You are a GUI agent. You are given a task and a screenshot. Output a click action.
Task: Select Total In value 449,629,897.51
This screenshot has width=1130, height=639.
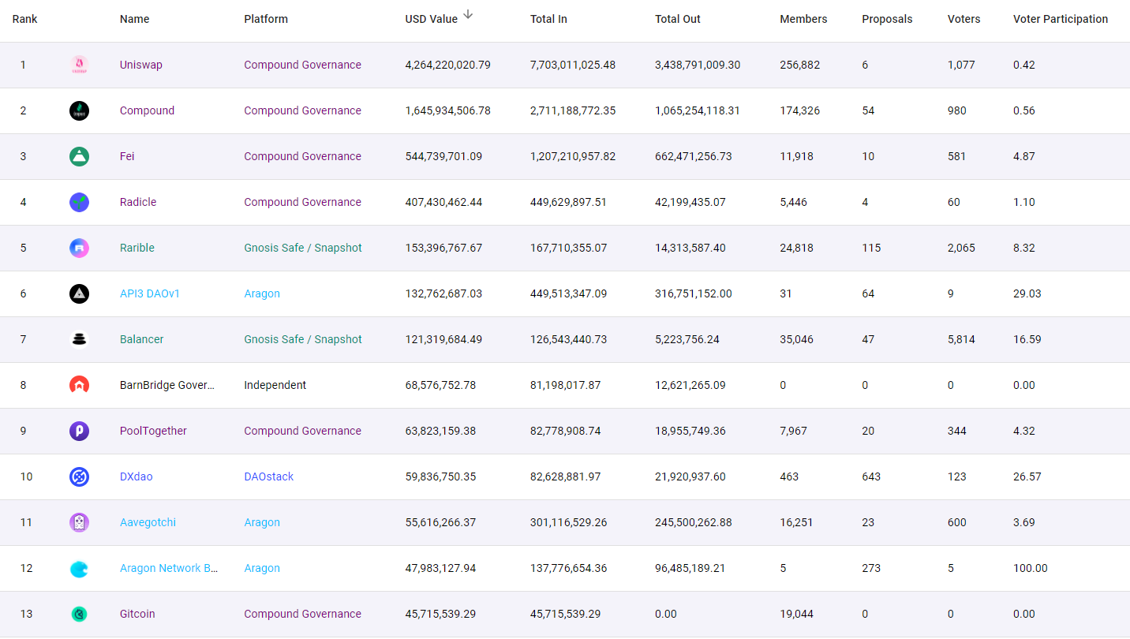click(x=569, y=202)
